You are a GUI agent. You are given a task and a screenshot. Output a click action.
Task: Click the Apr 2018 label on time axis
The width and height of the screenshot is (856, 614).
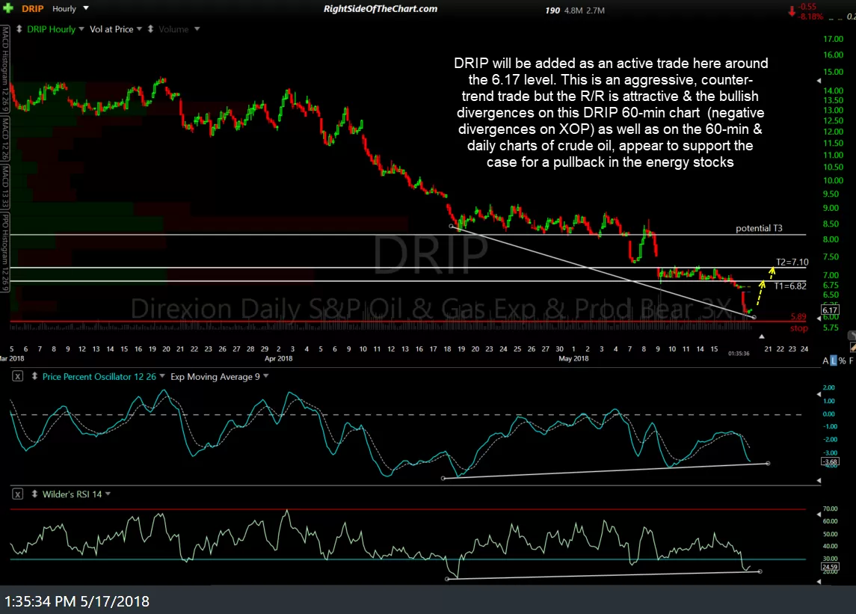coord(278,358)
